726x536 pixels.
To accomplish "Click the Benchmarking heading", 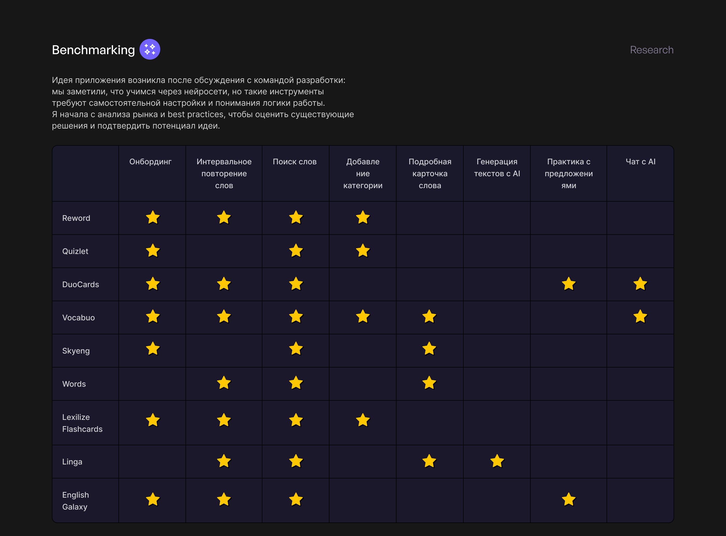I will 93,50.
